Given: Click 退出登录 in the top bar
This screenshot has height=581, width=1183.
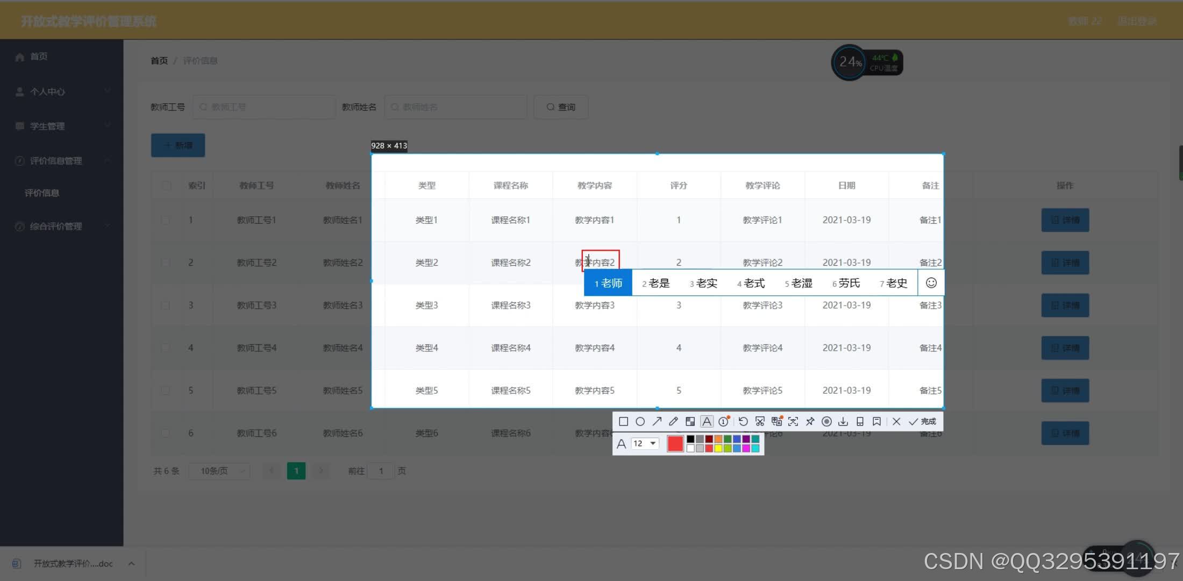Looking at the screenshot, I should click(x=1137, y=21).
